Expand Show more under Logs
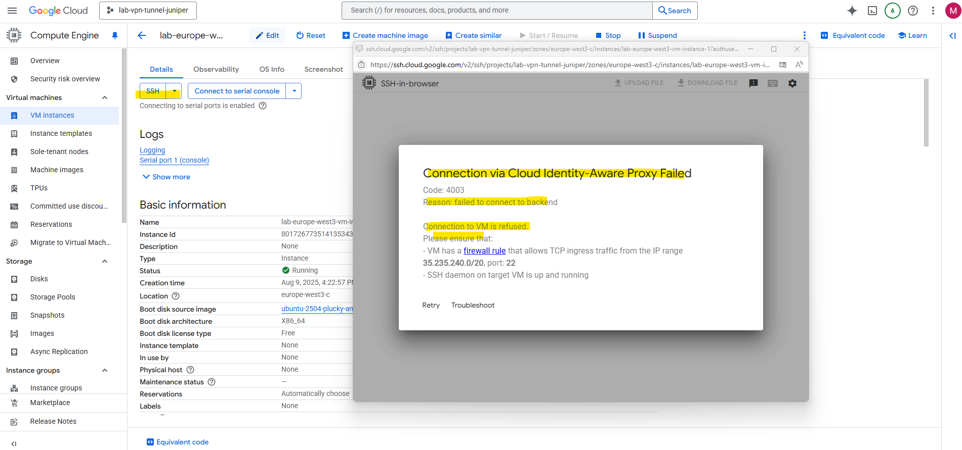The width and height of the screenshot is (962, 450). [x=166, y=177]
